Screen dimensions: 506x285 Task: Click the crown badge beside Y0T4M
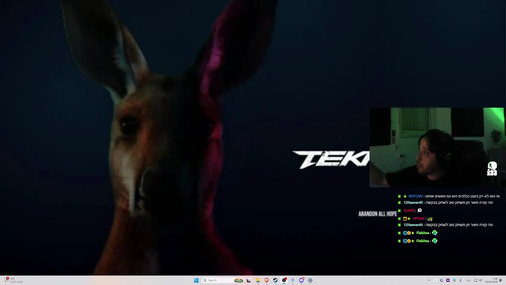[x=405, y=218]
